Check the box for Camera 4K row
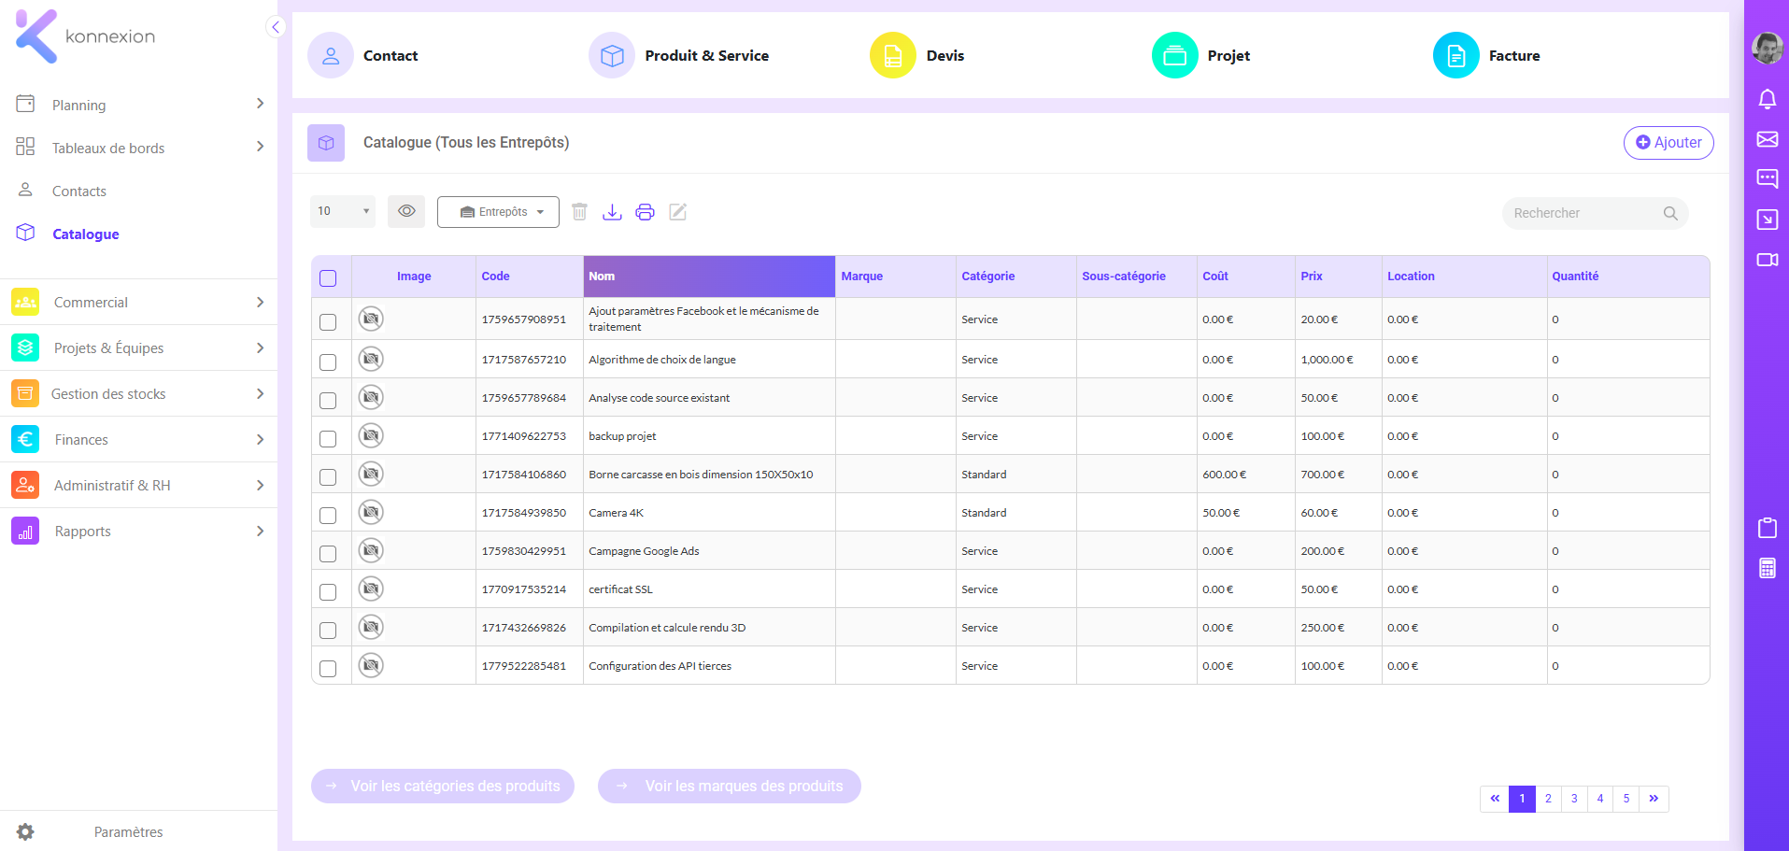 pos(328,515)
